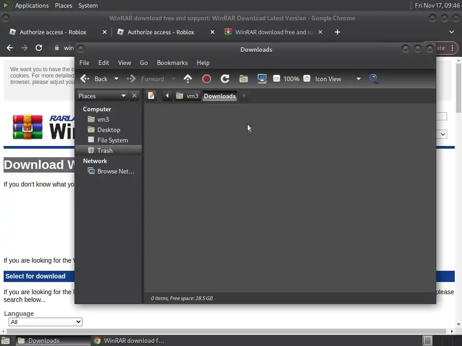462x346 pixels.
Task: Open the Language dropdown set to All
Action: (x=46, y=322)
